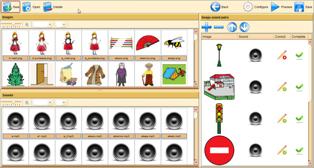Open the first dropdown in Sounds toolbar
The width and height of the screenshot is (314, 168).
tap(43, 103)
